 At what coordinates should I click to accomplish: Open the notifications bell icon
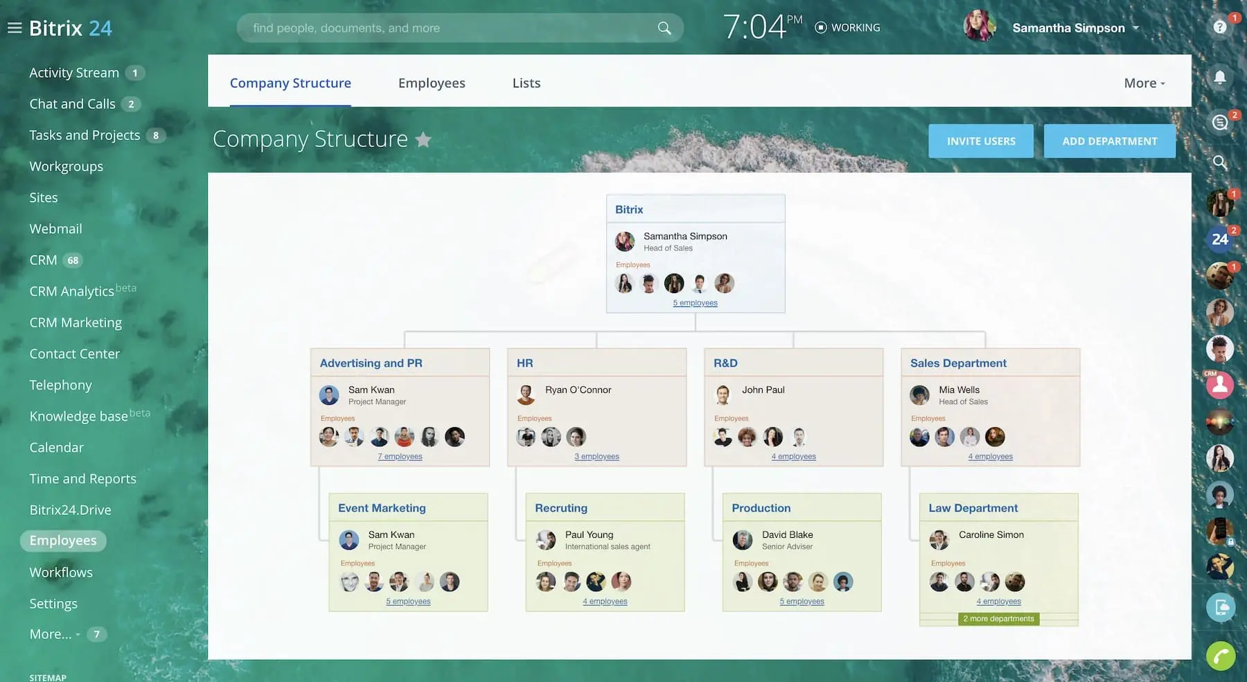[x=1220, y=77]
